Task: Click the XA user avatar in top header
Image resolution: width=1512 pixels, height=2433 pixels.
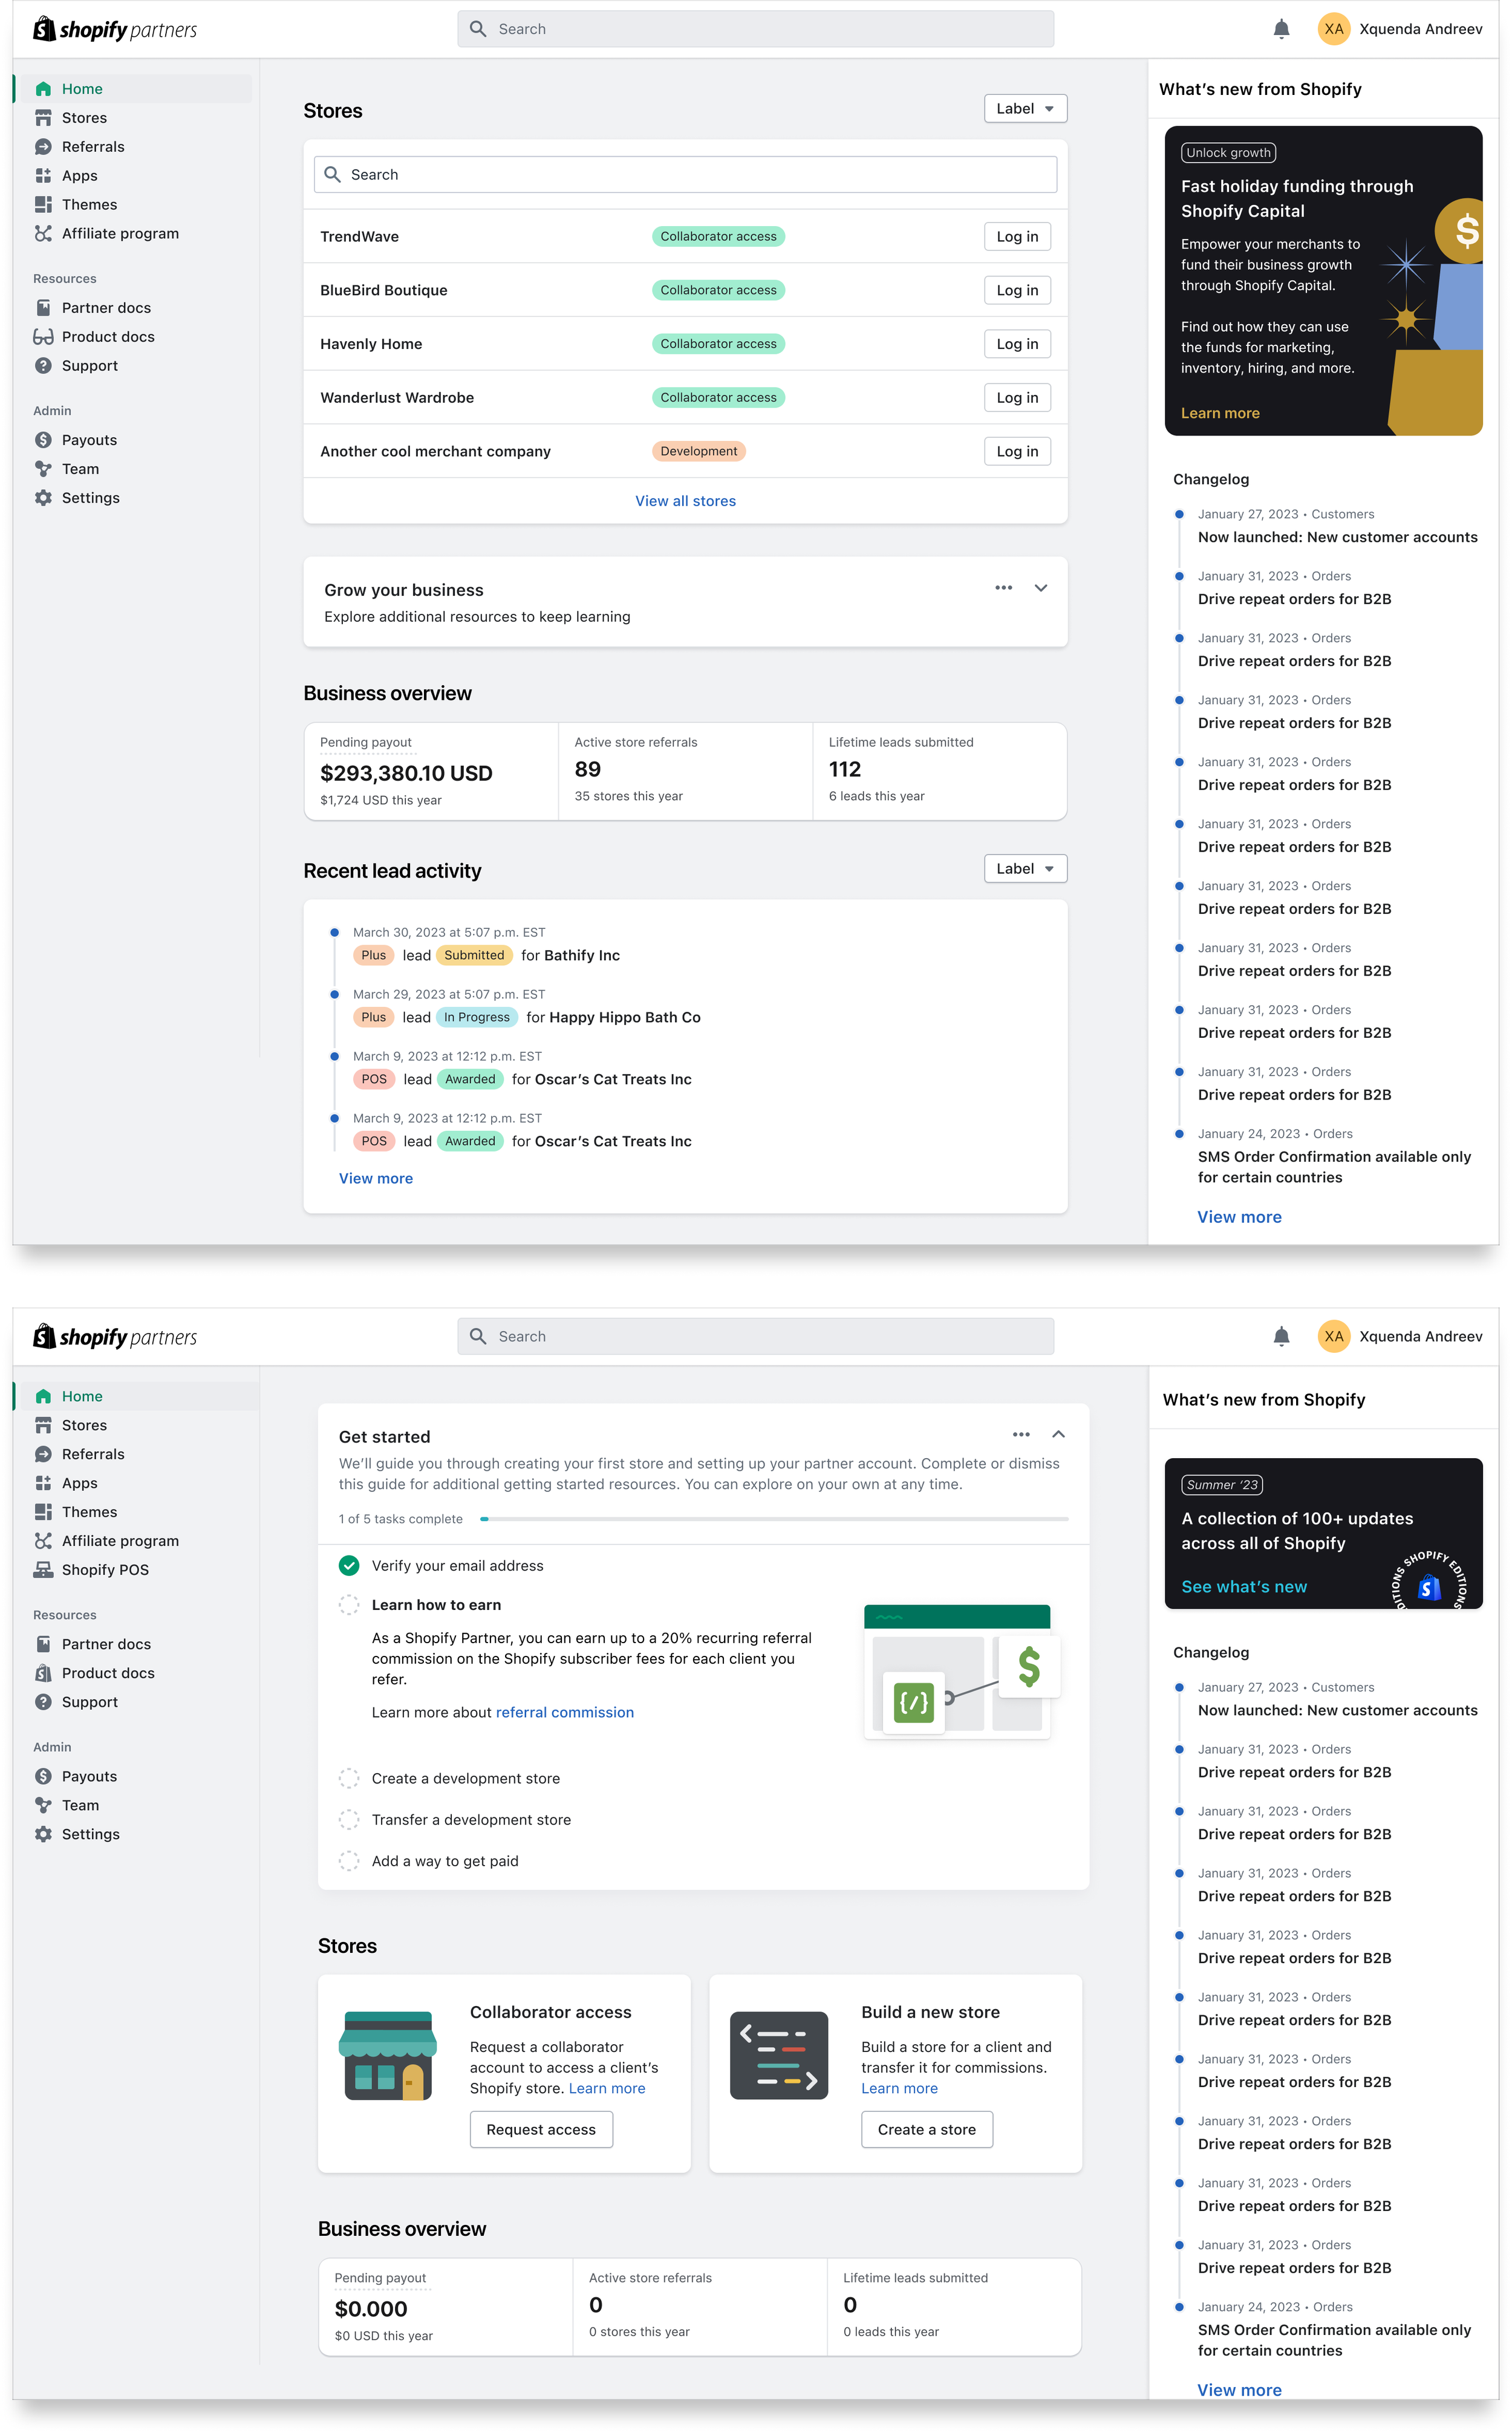Action: (x=1333, y=29)
